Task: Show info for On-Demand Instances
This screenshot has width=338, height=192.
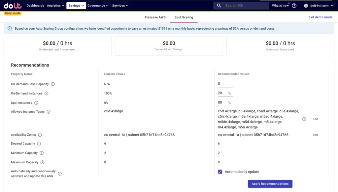Action: pyautogui.click(x=46, y=93)
